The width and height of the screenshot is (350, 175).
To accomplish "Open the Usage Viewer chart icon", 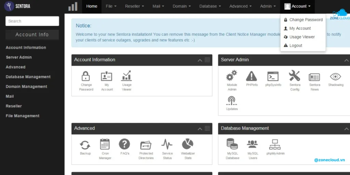I will tap(126, 76).
